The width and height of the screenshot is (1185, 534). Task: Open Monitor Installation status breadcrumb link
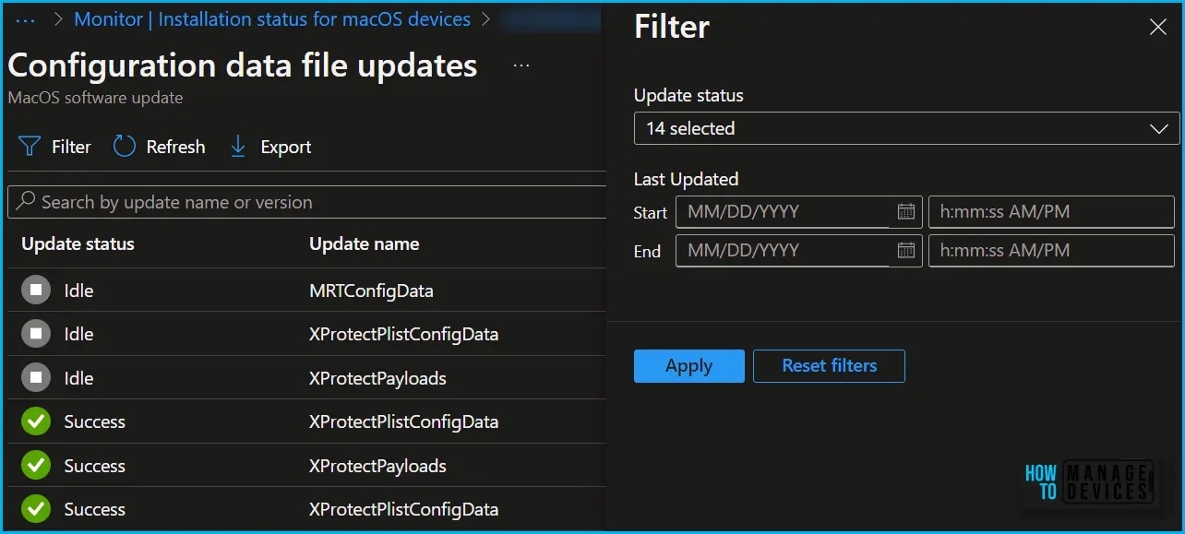point(272,18)
